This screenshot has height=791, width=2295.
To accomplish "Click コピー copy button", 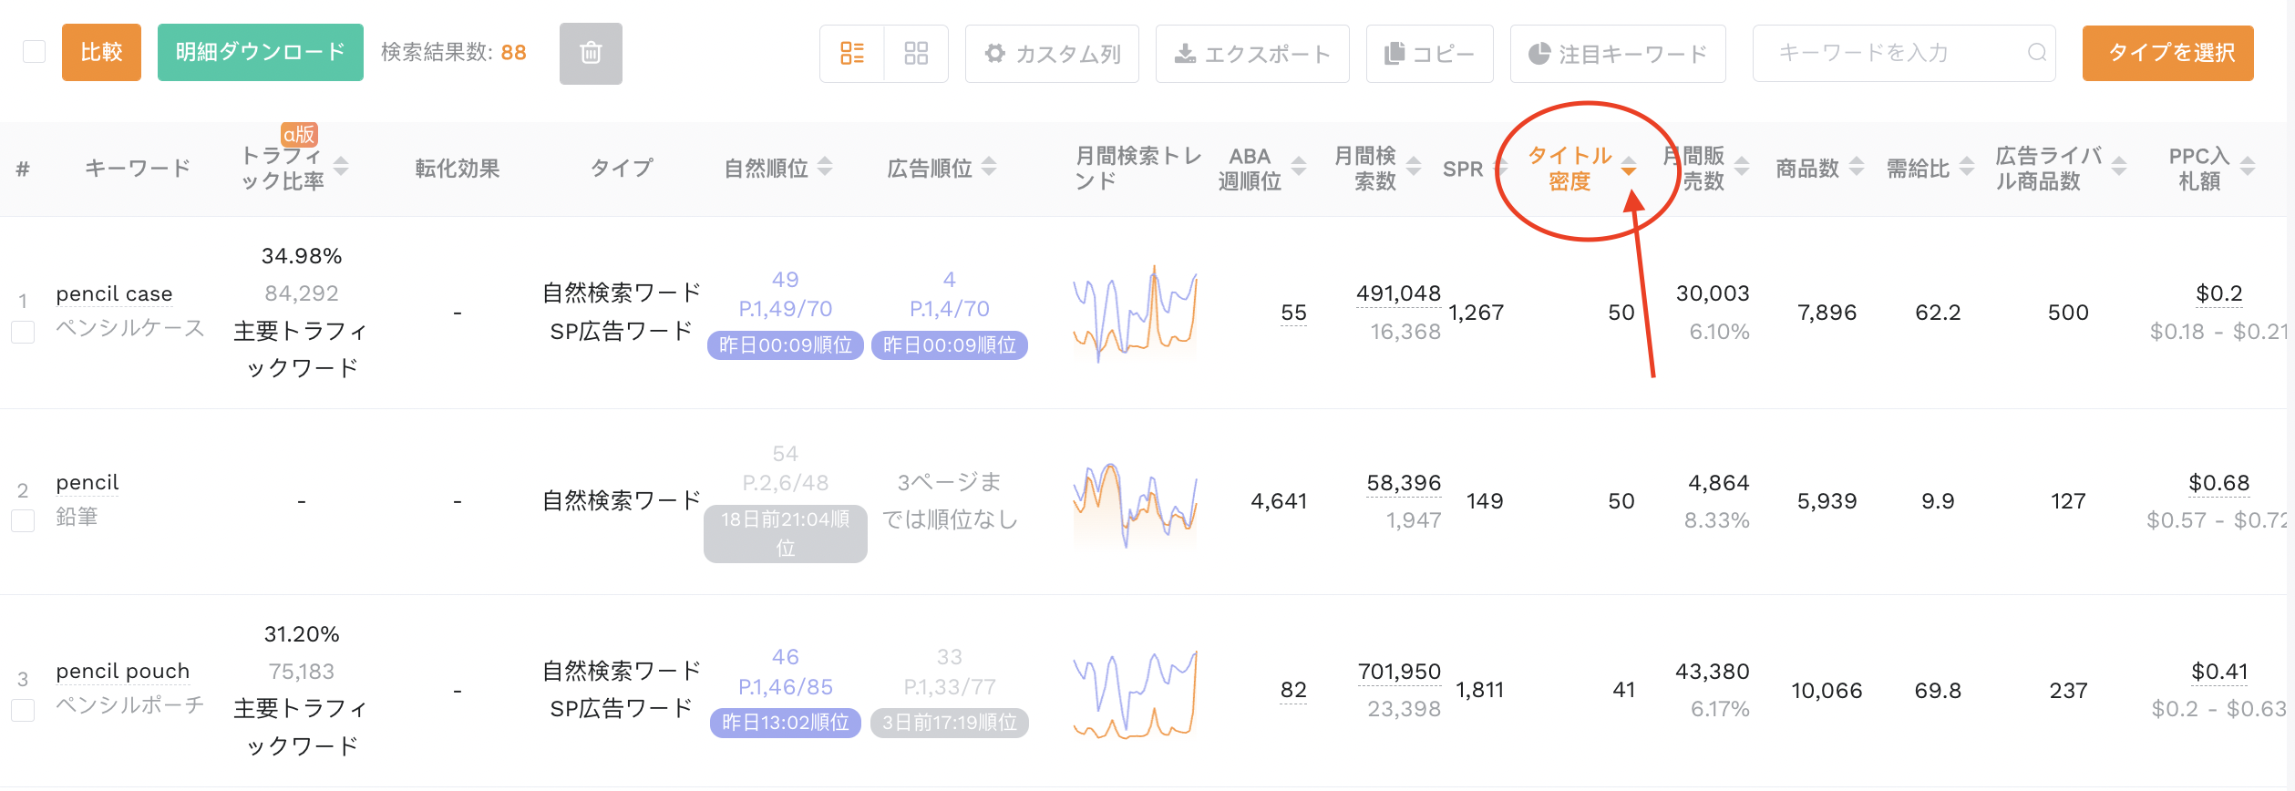I will click(x=1429, y=54).
